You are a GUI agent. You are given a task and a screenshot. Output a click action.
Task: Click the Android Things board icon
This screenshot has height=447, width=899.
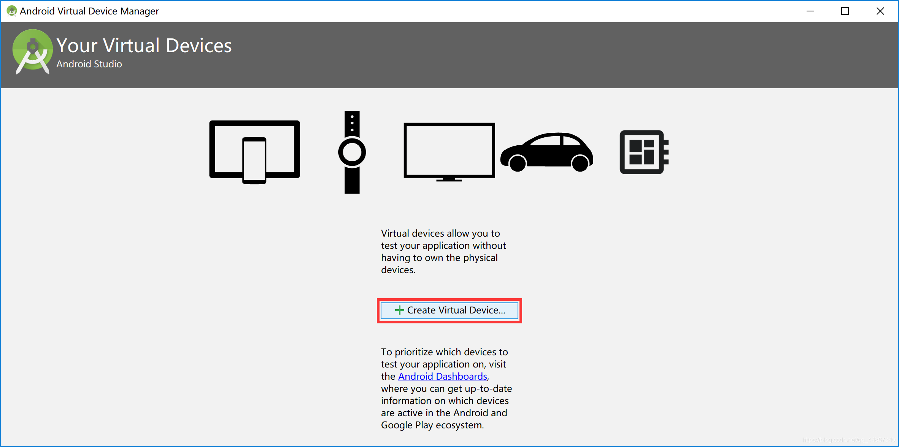643,152
